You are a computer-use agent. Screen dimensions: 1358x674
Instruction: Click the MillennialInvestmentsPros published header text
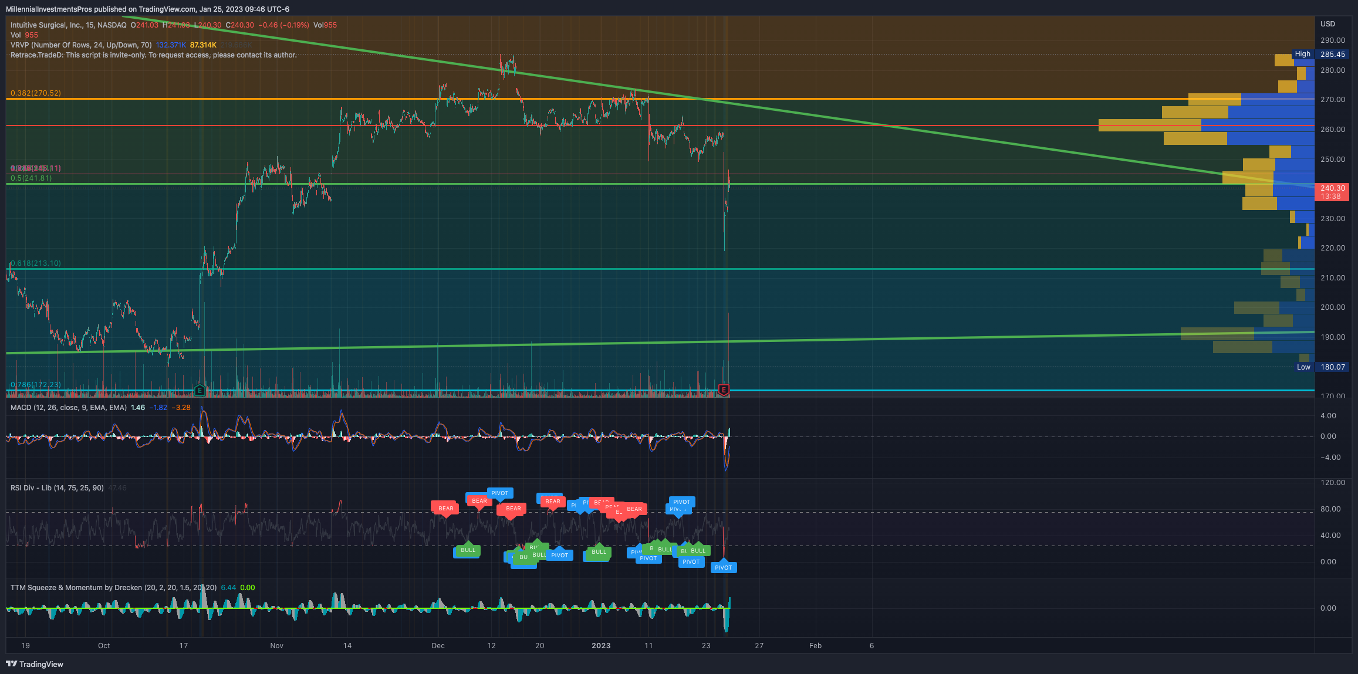pos(147,9)
